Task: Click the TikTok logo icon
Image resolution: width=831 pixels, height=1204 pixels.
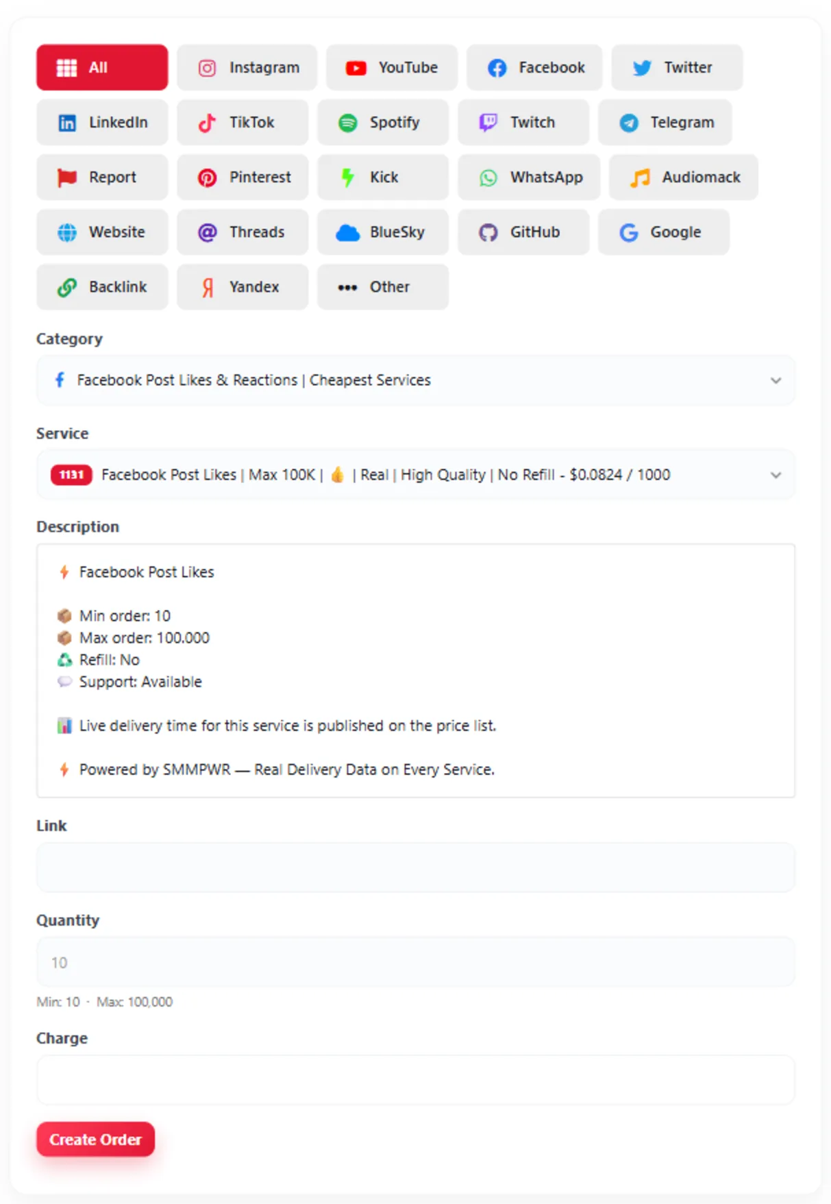Action: (207, 123)
